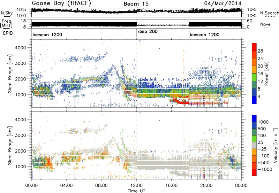Click the noise trace in the N.Sky panel

click(x=136, y=11)
